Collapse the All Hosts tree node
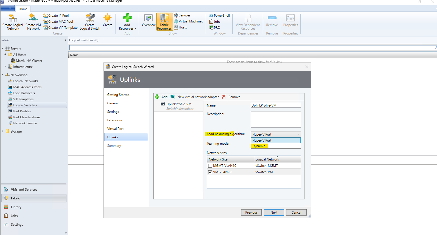The width and height of the screenshot is (437, 235). [5, 55]
